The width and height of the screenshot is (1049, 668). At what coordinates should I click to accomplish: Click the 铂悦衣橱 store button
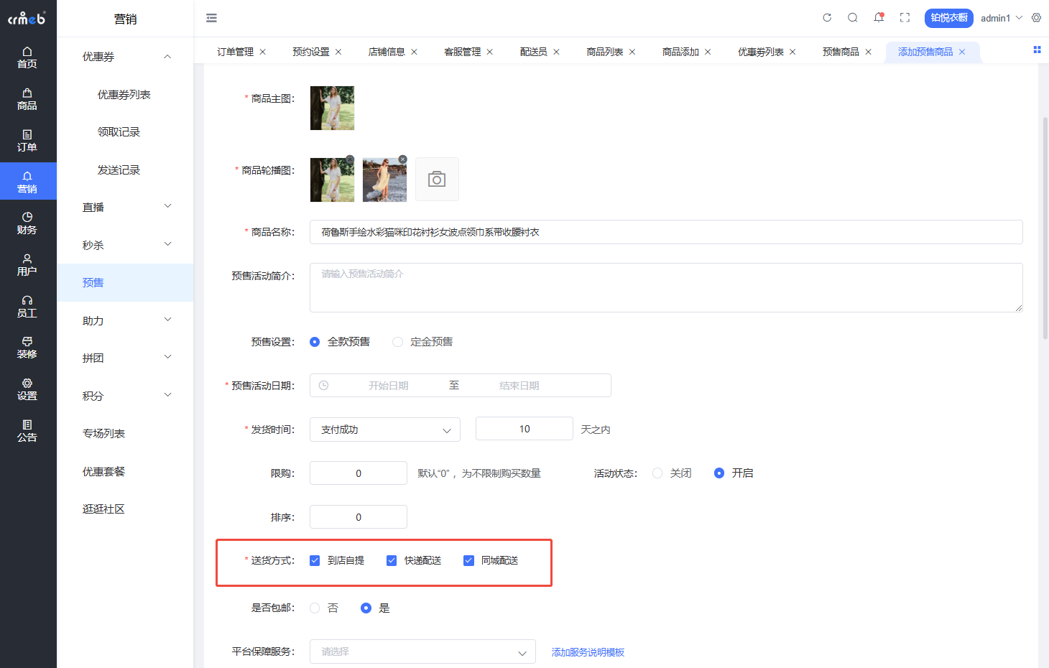[x=949, y=18]
